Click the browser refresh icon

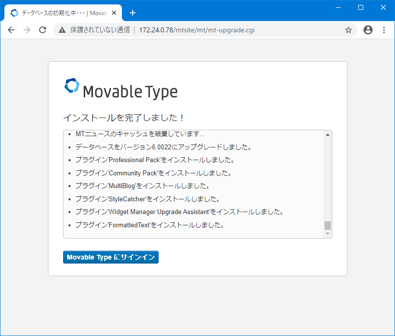tap(43, 30)
